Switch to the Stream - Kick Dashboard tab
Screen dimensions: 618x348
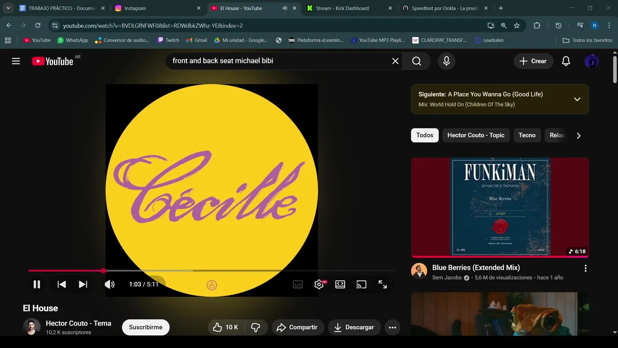click(350, 8)
